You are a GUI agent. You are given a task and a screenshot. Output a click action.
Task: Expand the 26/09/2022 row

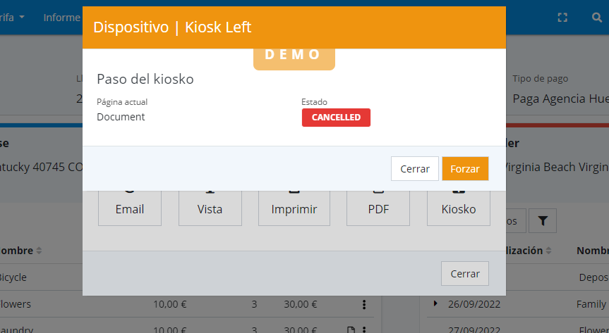(x=435, y=303)
